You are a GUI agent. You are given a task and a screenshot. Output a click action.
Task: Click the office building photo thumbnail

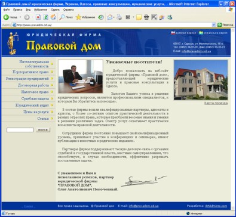click(201, 80)
